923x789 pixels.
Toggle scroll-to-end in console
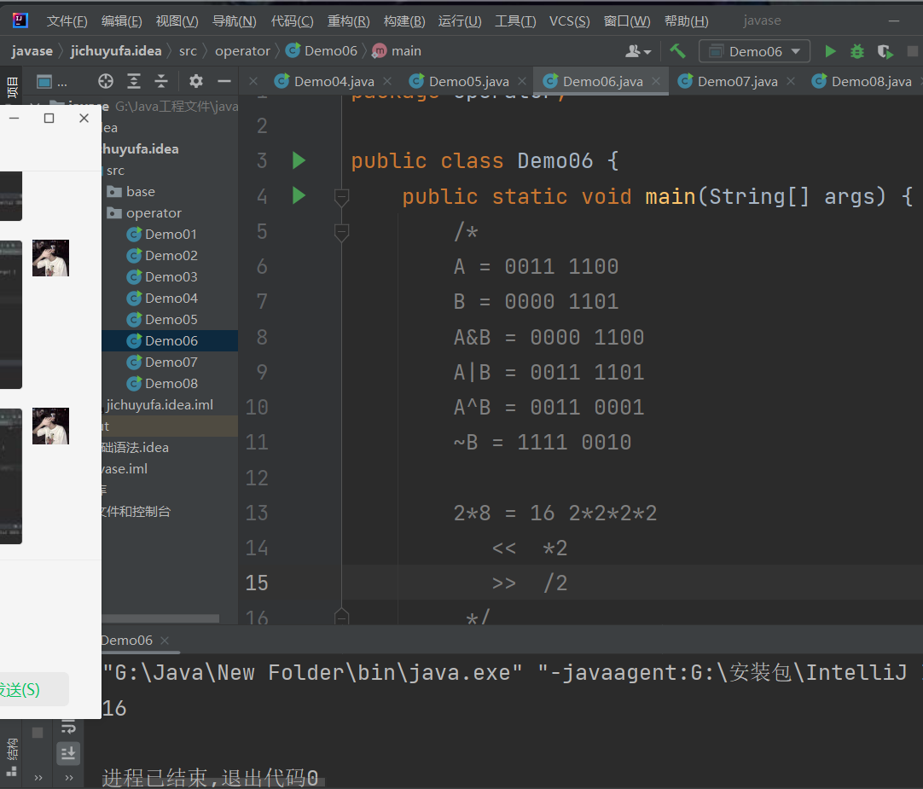67,752
